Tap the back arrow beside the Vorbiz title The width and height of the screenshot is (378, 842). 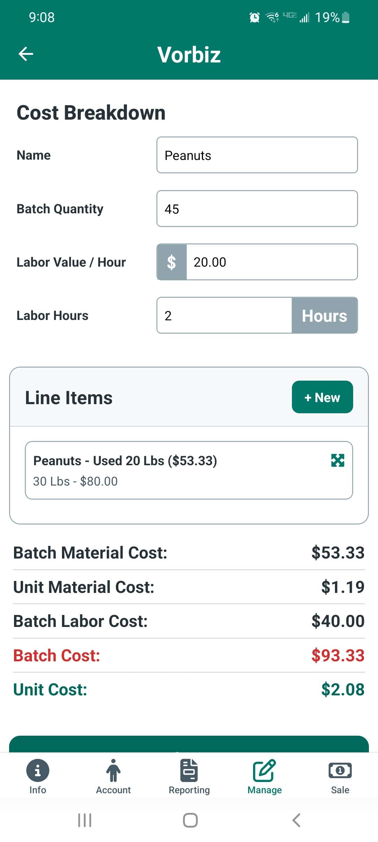click(x=25, y=54)
